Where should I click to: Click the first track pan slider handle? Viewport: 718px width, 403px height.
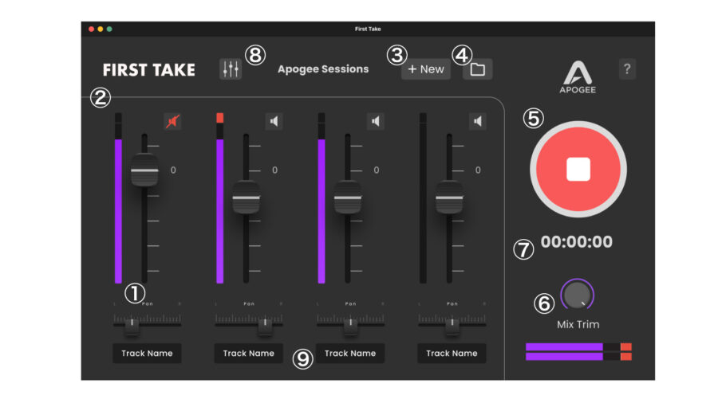[x=132, y=327]
